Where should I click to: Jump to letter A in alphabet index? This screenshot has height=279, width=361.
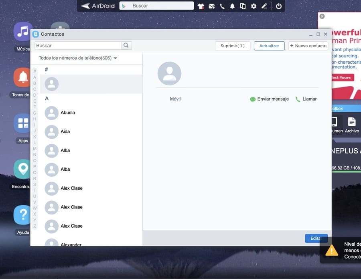[35, 77]
